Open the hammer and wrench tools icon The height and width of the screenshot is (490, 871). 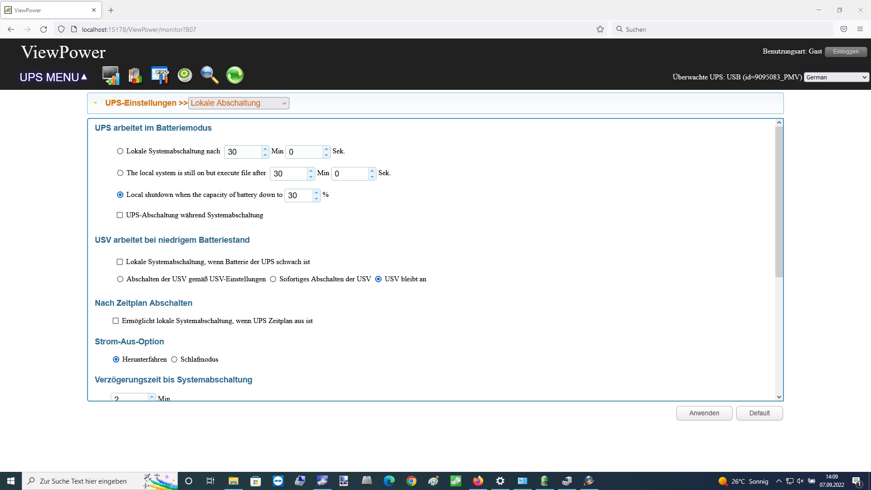[x=160, y=75]
